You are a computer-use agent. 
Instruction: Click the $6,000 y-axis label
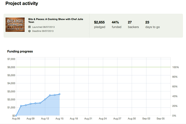point(11,67)
